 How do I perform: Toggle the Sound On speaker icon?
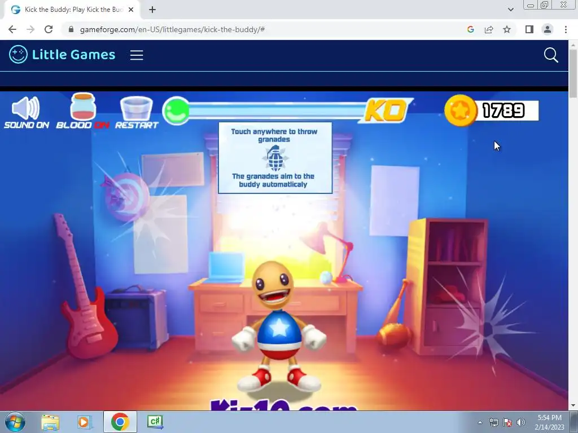click(x=26, y=108)
